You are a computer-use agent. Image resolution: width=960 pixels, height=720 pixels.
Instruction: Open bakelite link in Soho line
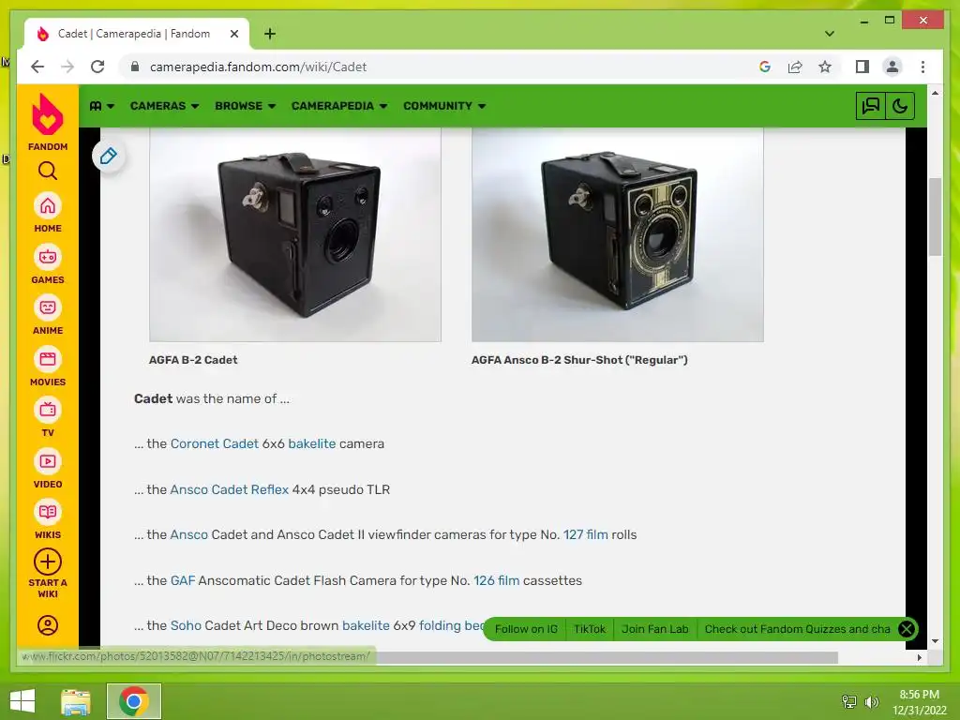click(366, 625)
